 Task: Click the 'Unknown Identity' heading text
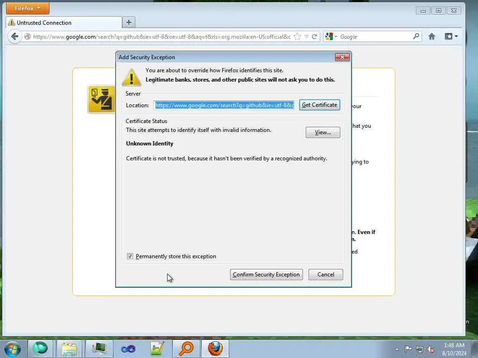point(150,144)
